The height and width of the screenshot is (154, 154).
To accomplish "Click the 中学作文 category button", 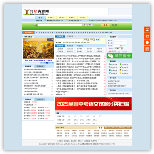I will [x=99, y=49].
